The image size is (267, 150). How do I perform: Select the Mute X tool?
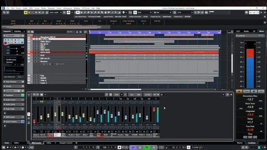pos(98,12)
